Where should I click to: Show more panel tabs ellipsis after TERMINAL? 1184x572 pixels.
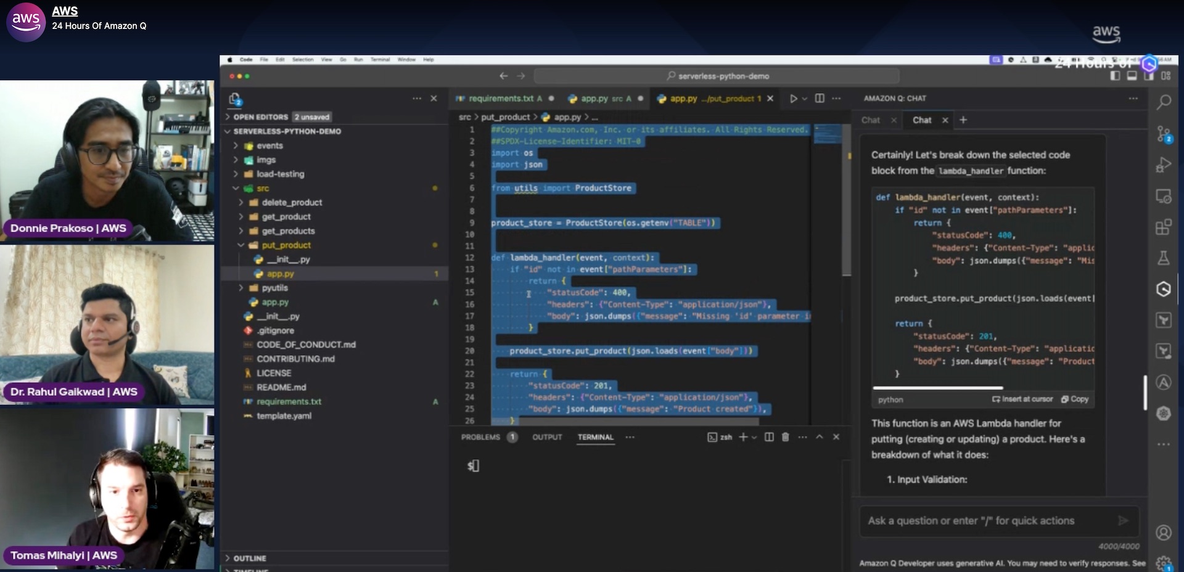tap(630, 437)
